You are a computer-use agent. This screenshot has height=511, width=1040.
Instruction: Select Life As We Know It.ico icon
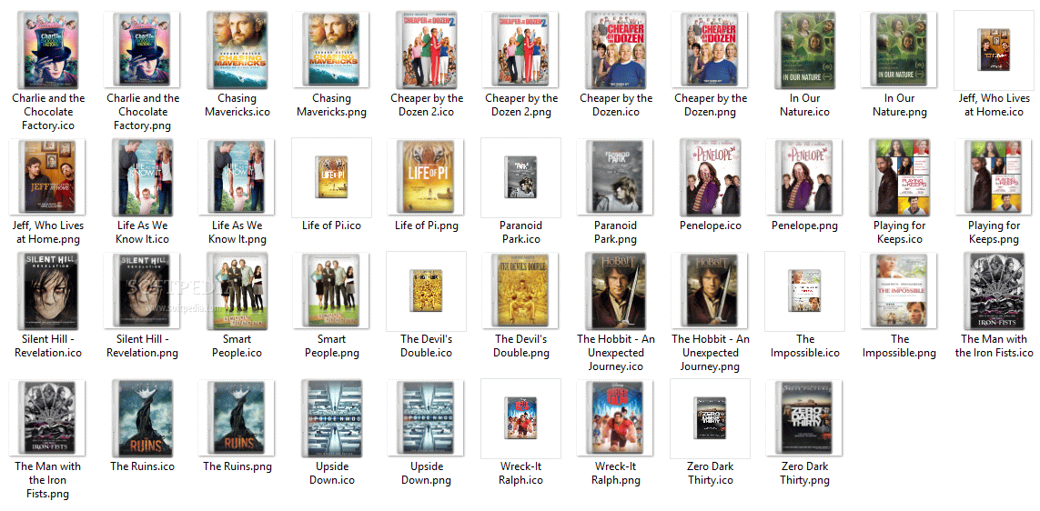tap(142, 176)
